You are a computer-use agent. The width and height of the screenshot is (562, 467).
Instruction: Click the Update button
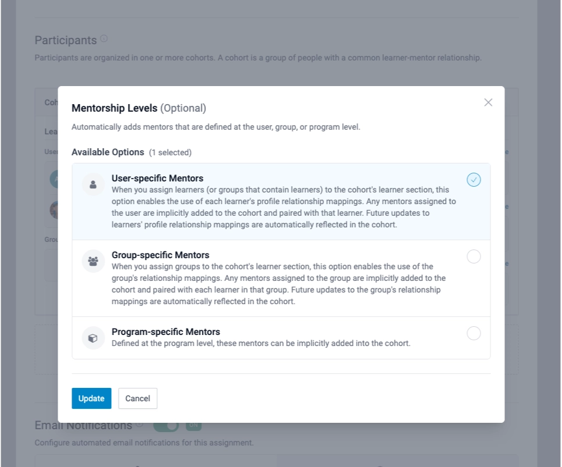[x=91, y=398]
